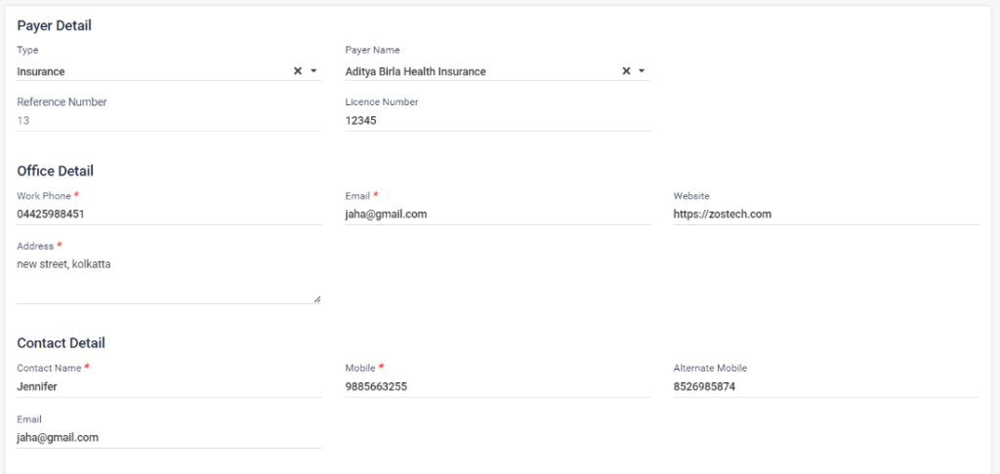Screen dimensions: 1000x474
Task: Clear the Insurance type selection
Action: (x=297, y=71)
